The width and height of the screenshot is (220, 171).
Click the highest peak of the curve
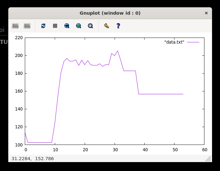point(117,51)
